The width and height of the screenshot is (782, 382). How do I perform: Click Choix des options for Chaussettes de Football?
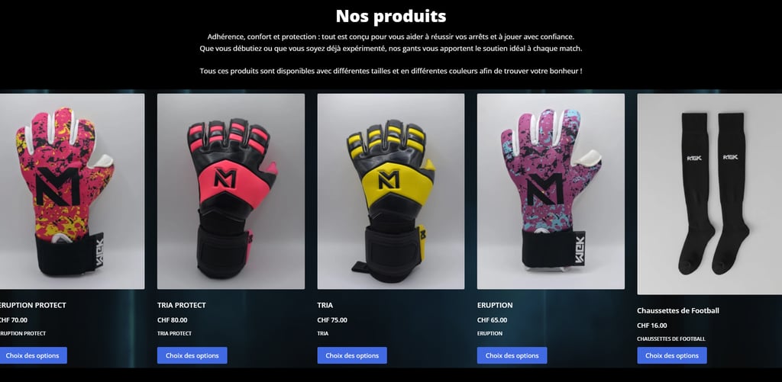point(672,355)
